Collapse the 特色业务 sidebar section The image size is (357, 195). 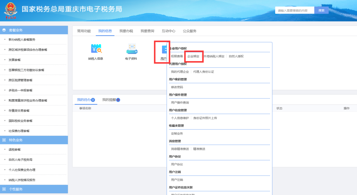click(x=34, y=140)
